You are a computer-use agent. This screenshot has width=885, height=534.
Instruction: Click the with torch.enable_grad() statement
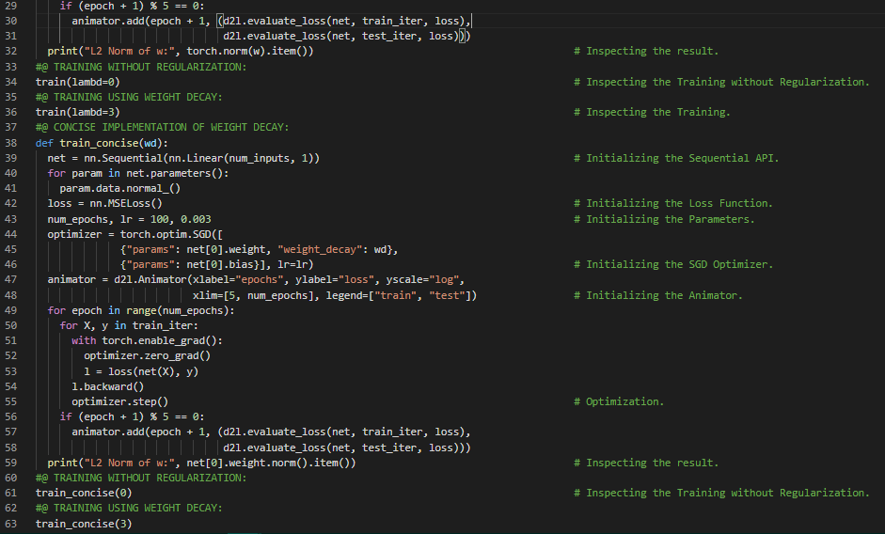click(x=147, y=340)
